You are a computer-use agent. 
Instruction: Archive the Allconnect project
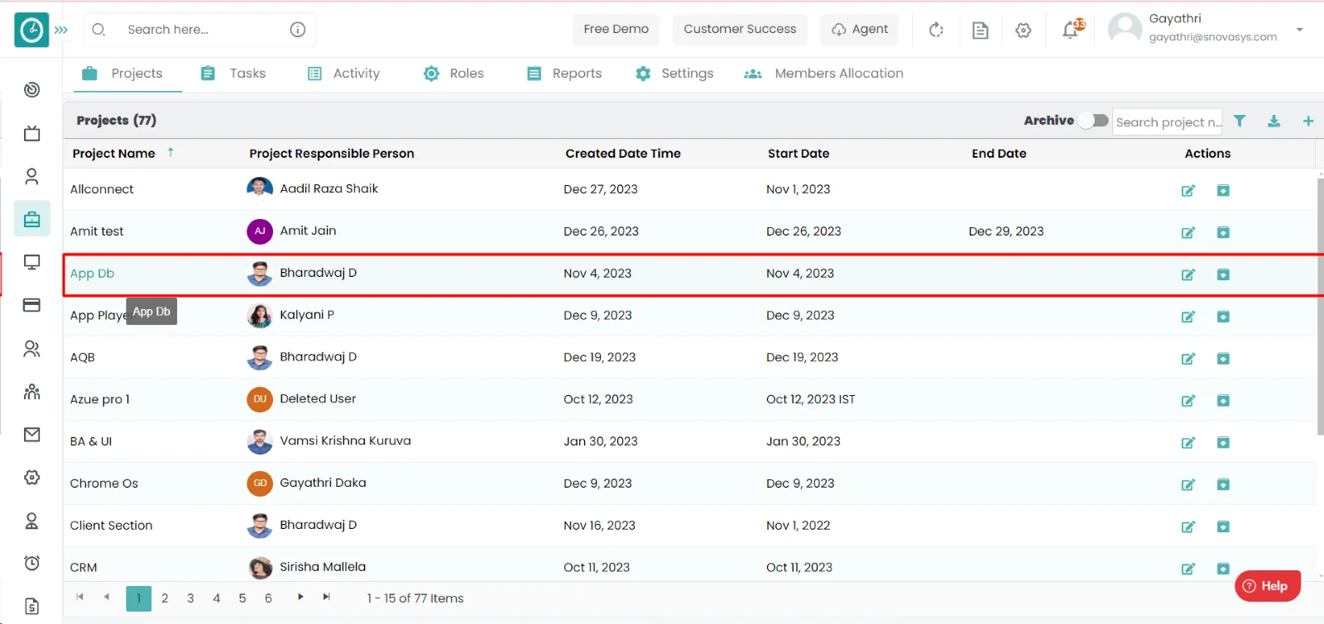(x=1223, y=191)
